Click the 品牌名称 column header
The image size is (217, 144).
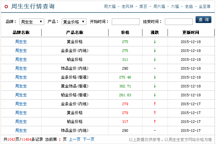coord(21,33)
